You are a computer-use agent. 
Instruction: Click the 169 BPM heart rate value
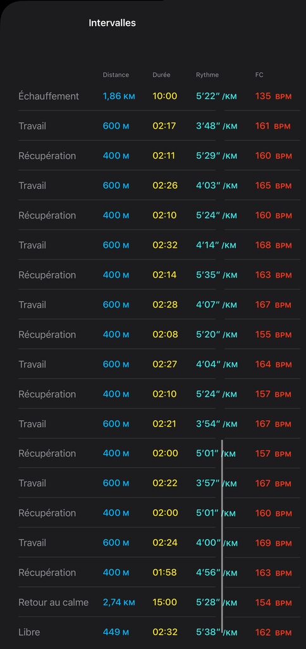pyautogui.click(x=273, y=543)
